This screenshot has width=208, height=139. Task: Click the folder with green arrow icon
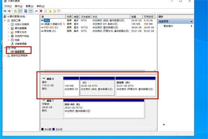click(50, 11)
